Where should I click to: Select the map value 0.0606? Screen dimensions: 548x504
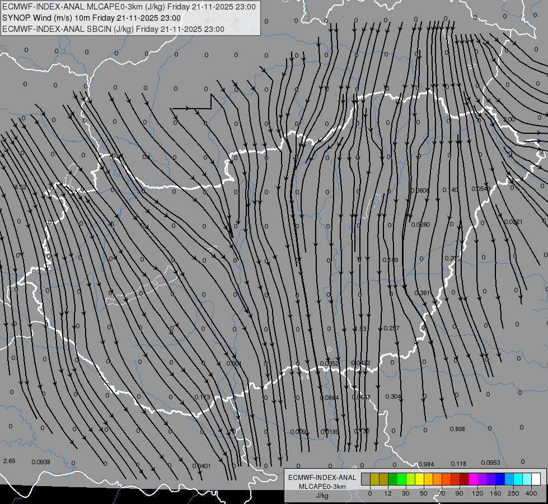[420, 190]
